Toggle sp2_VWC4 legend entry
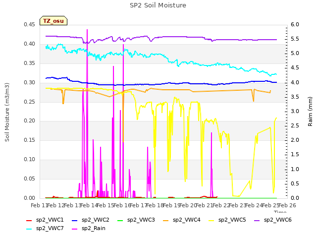This screenshot has height=238, width=317. tap(182, 220)
